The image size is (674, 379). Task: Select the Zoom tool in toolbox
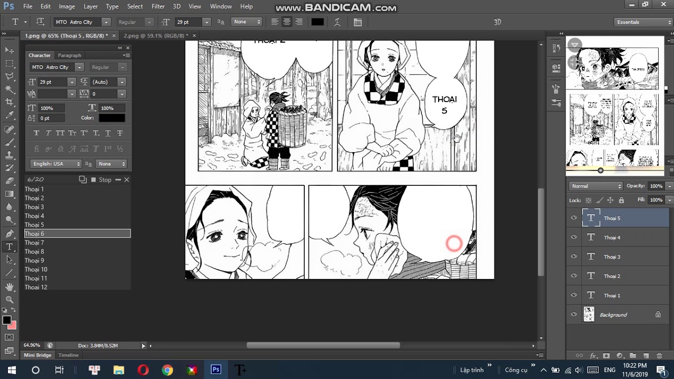[9, 300]
